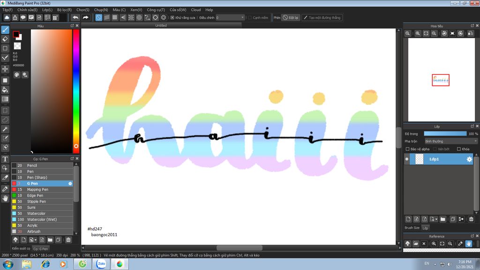
Task: Toggle Khóa lock checkbox
Action: click(x=459, y=149)
